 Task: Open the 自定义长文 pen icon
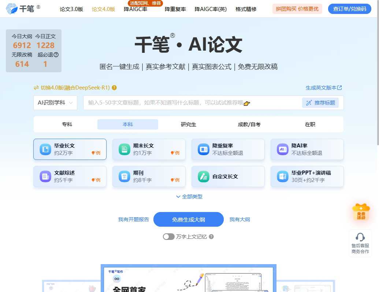point(203,176)
